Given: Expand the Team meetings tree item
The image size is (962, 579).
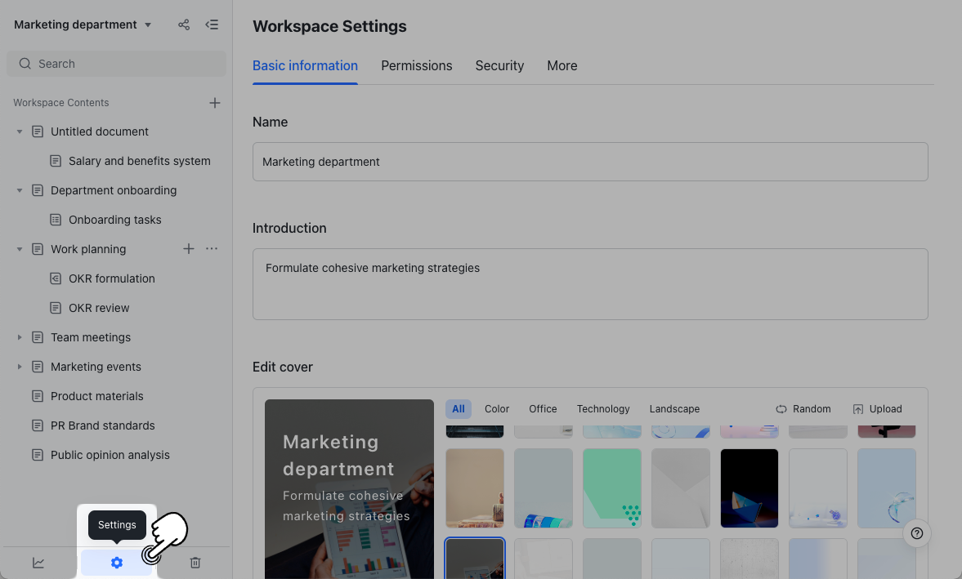Looking at the screenshot, I should click(x=20, y=337).
